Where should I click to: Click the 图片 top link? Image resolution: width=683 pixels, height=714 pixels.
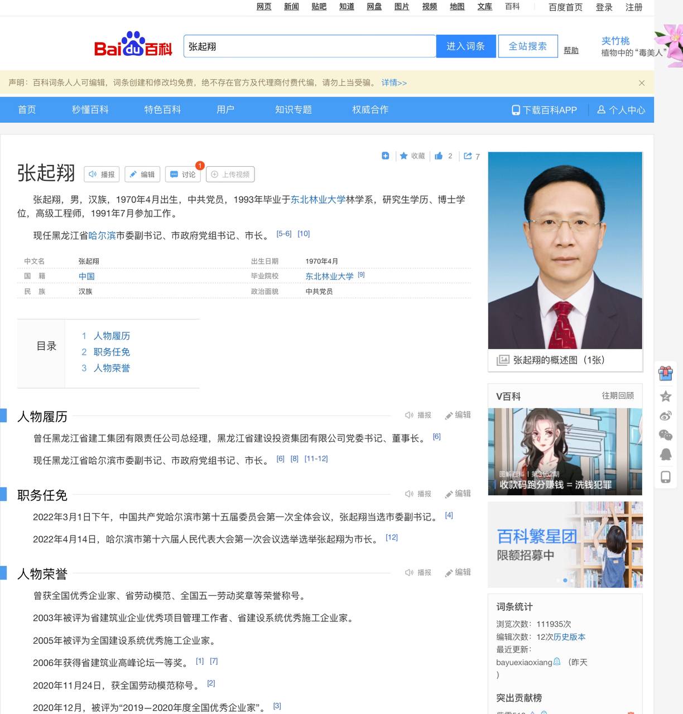pos(402,7)
